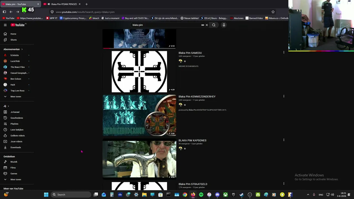
Task: Close the 'blaka pim - YouTube' tab
Action: coord(38,4)
